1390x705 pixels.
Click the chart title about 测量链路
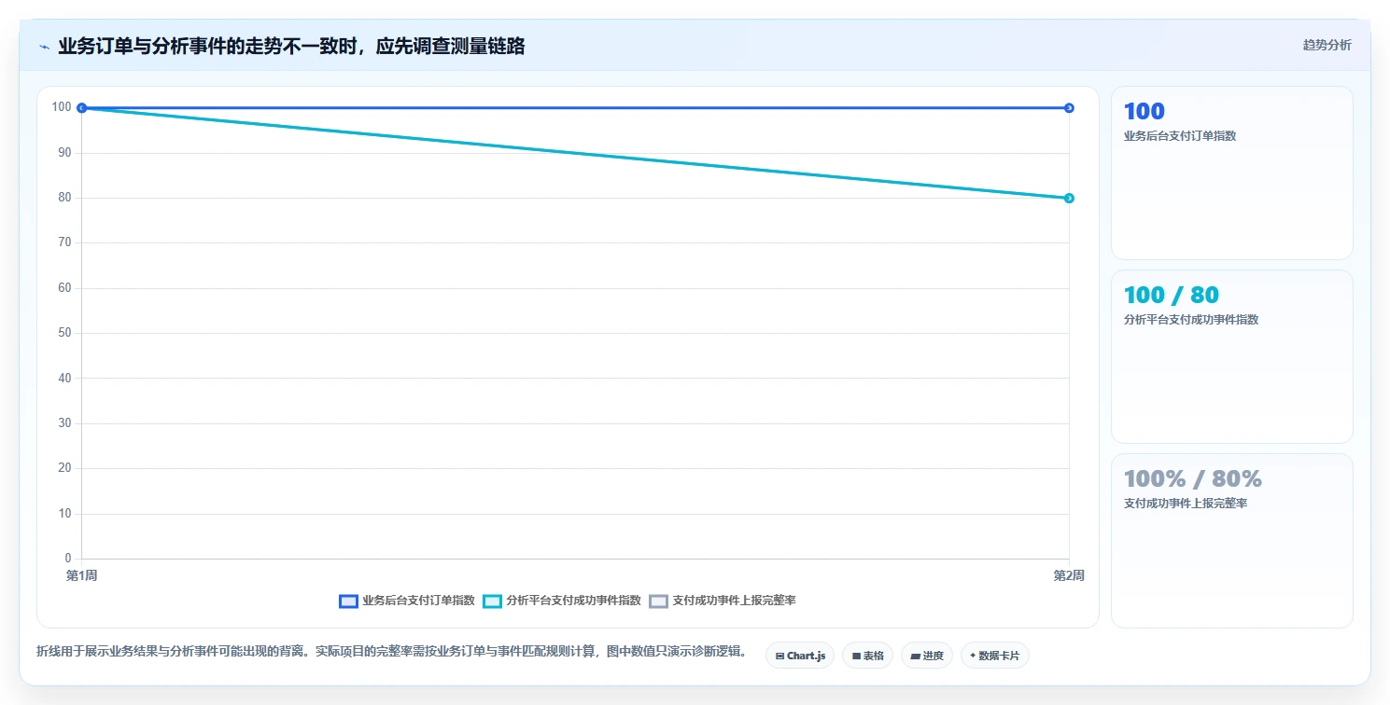pyautogui.click(x=291, y=46)
